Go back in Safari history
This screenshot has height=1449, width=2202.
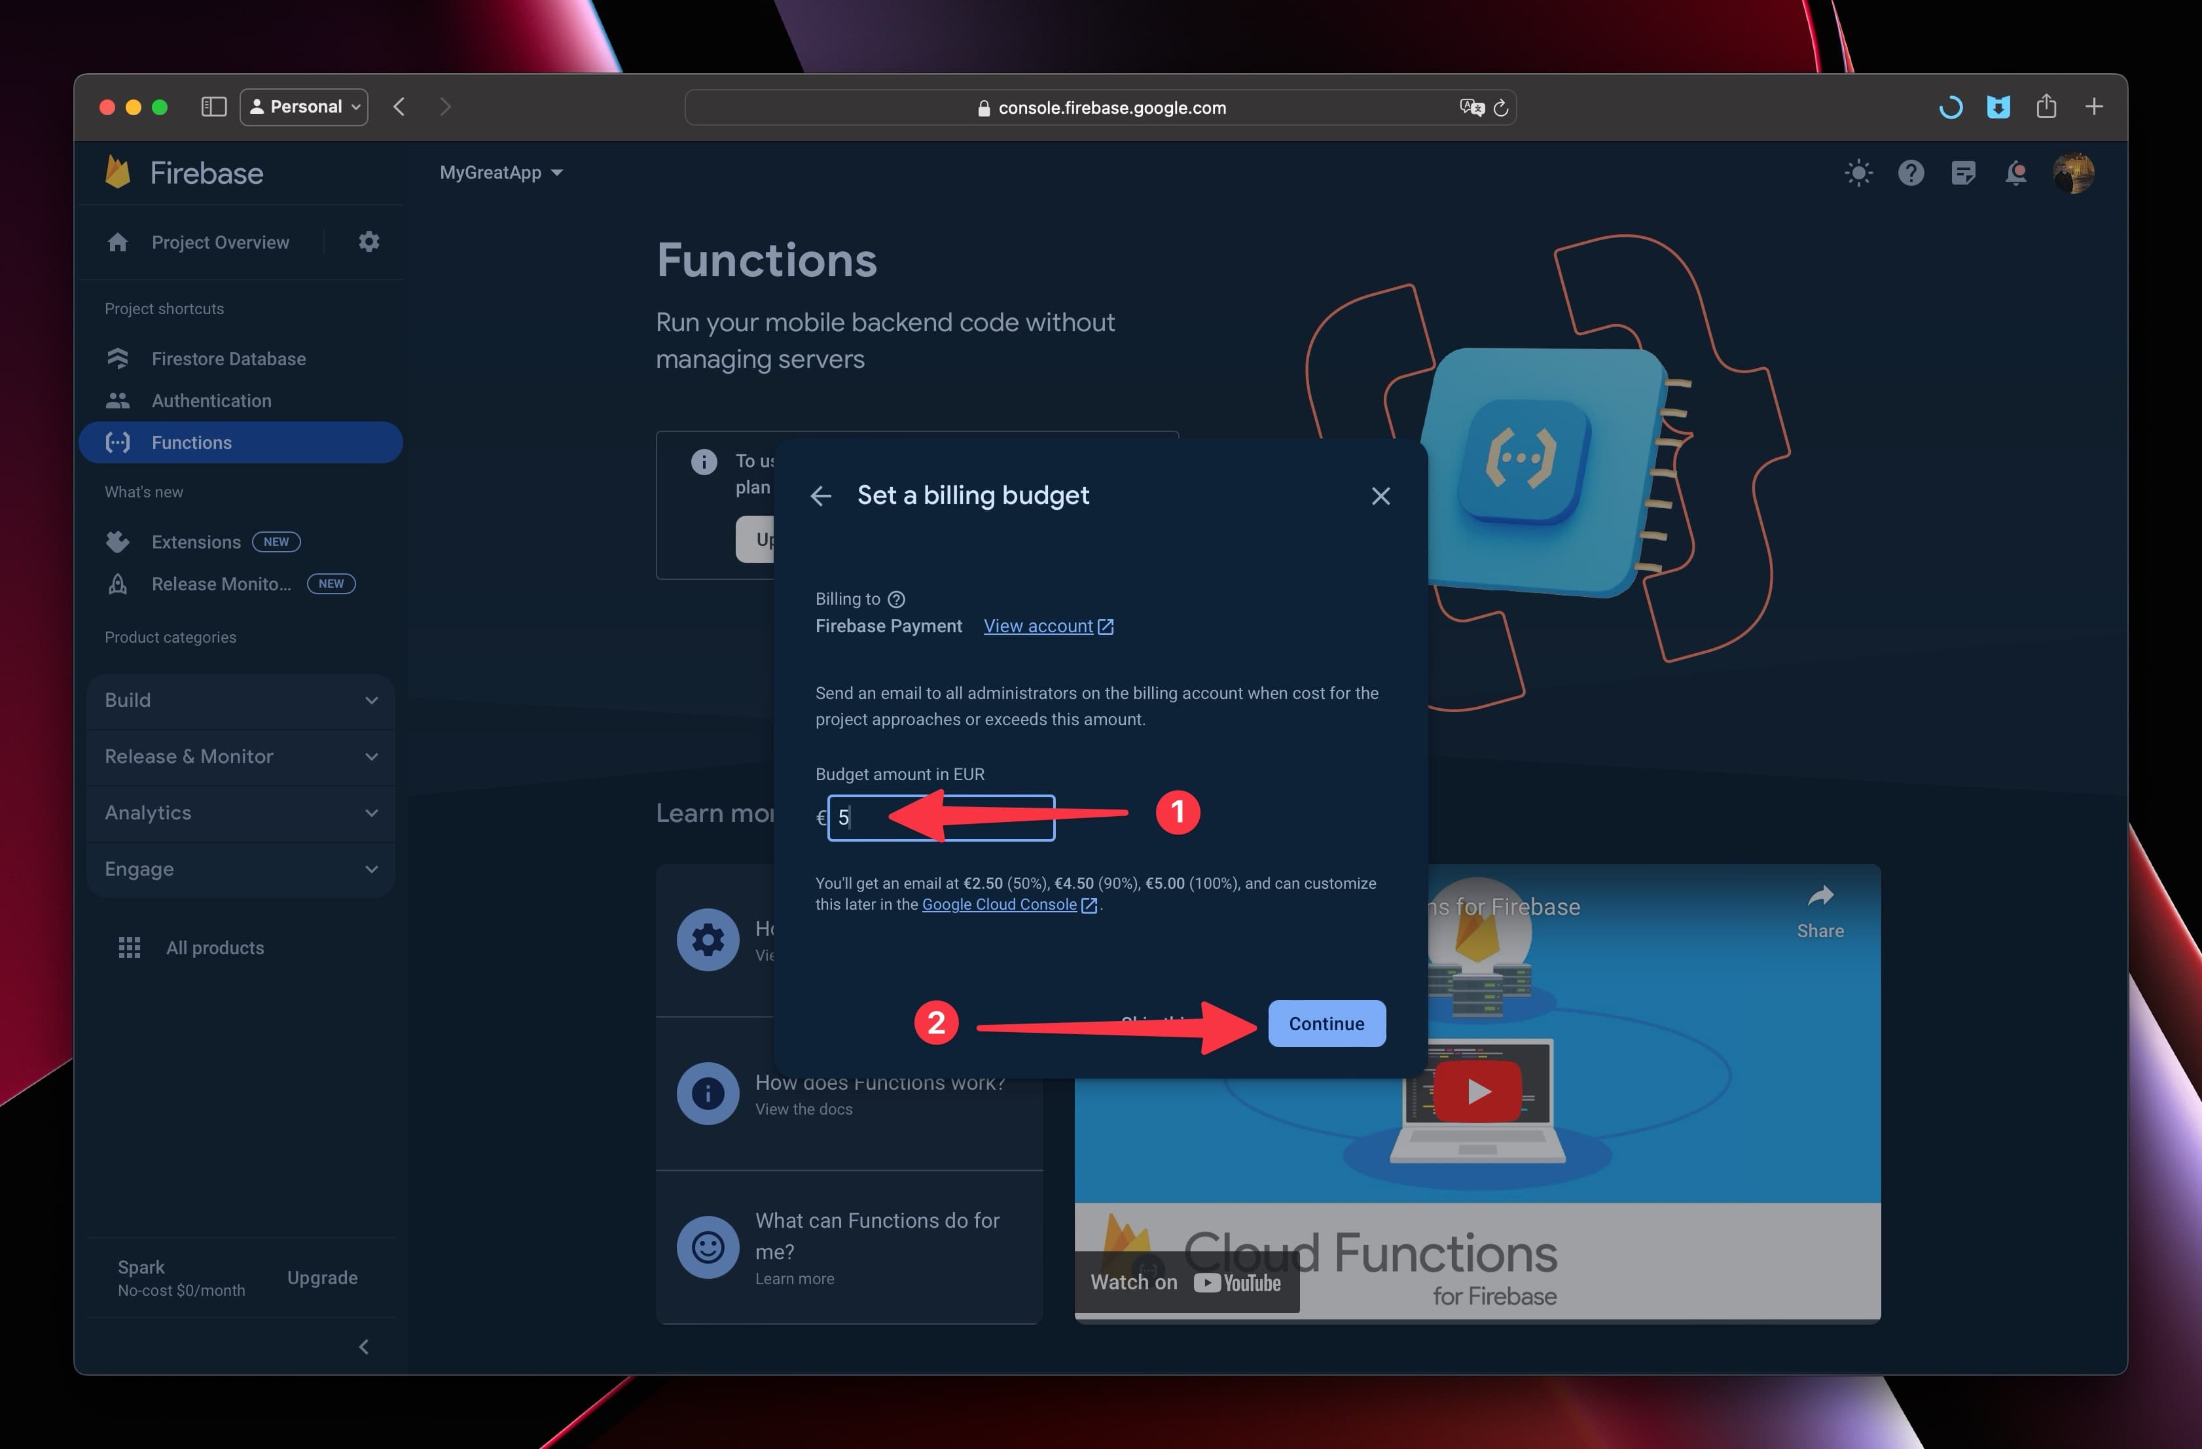pos(399,107)
